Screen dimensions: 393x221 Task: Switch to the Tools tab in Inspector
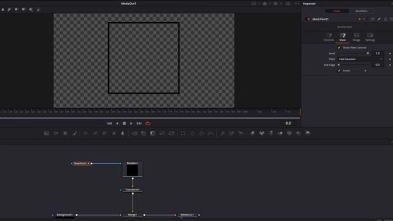[x=337, y=11]
